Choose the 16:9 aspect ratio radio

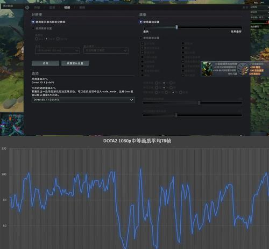(x=47, y=39)
